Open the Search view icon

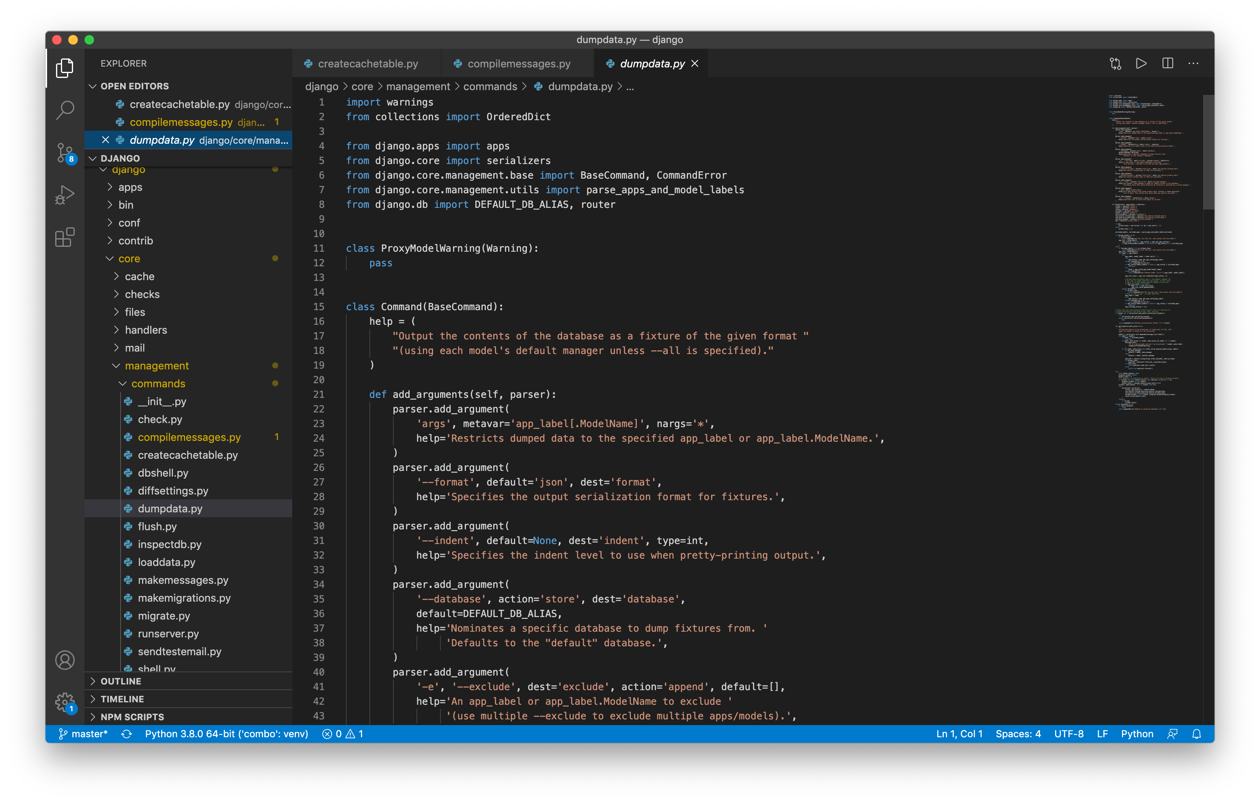(x=65, y=110)
